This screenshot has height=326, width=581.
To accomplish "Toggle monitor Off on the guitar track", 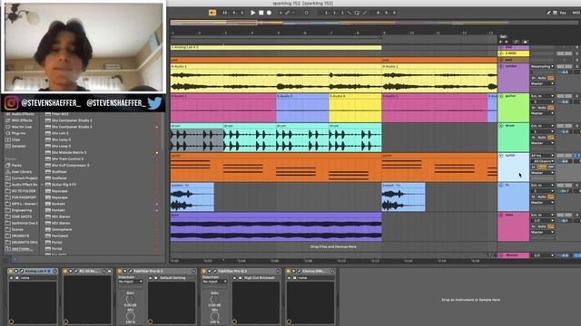I will [x=551, y=108].
